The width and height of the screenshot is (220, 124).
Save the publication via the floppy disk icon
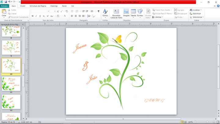point(6,2)
